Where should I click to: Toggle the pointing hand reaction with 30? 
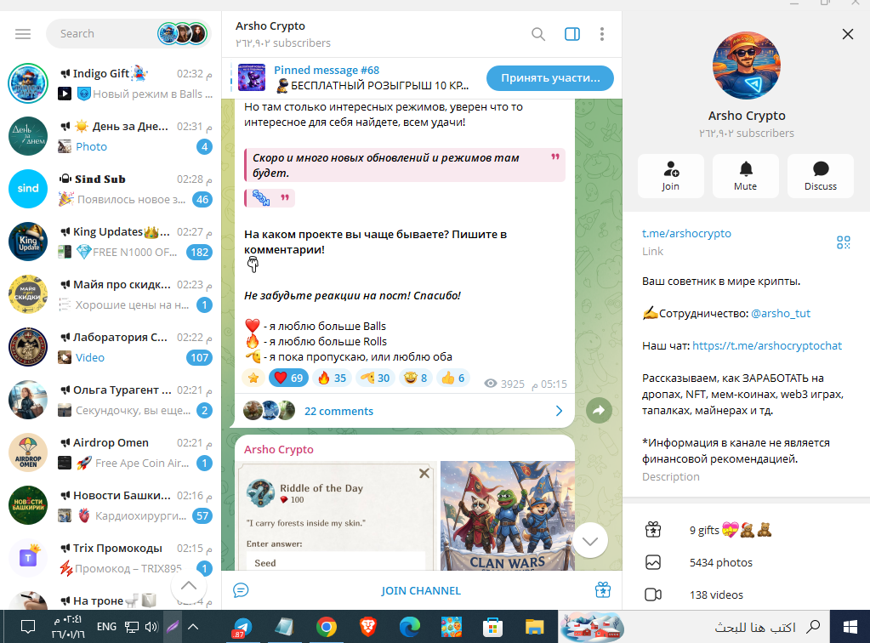point(375,378)
